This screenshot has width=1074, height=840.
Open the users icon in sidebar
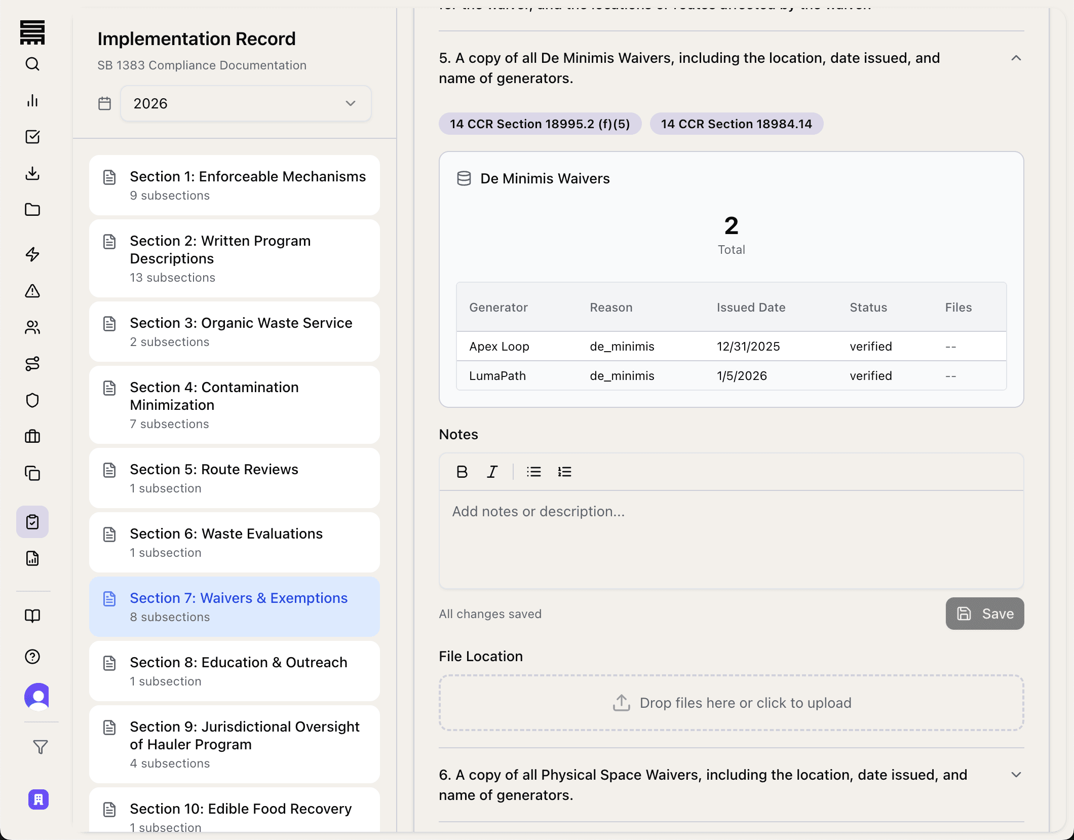point(32,327)
